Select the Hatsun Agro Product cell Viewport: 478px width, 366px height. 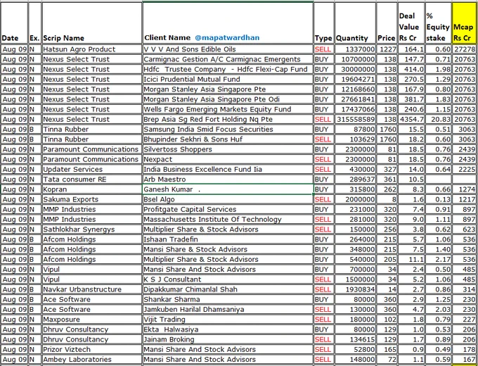(x=92, y=49)
